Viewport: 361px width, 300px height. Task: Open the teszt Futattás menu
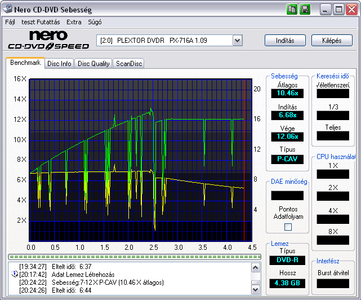coord(41,22)
